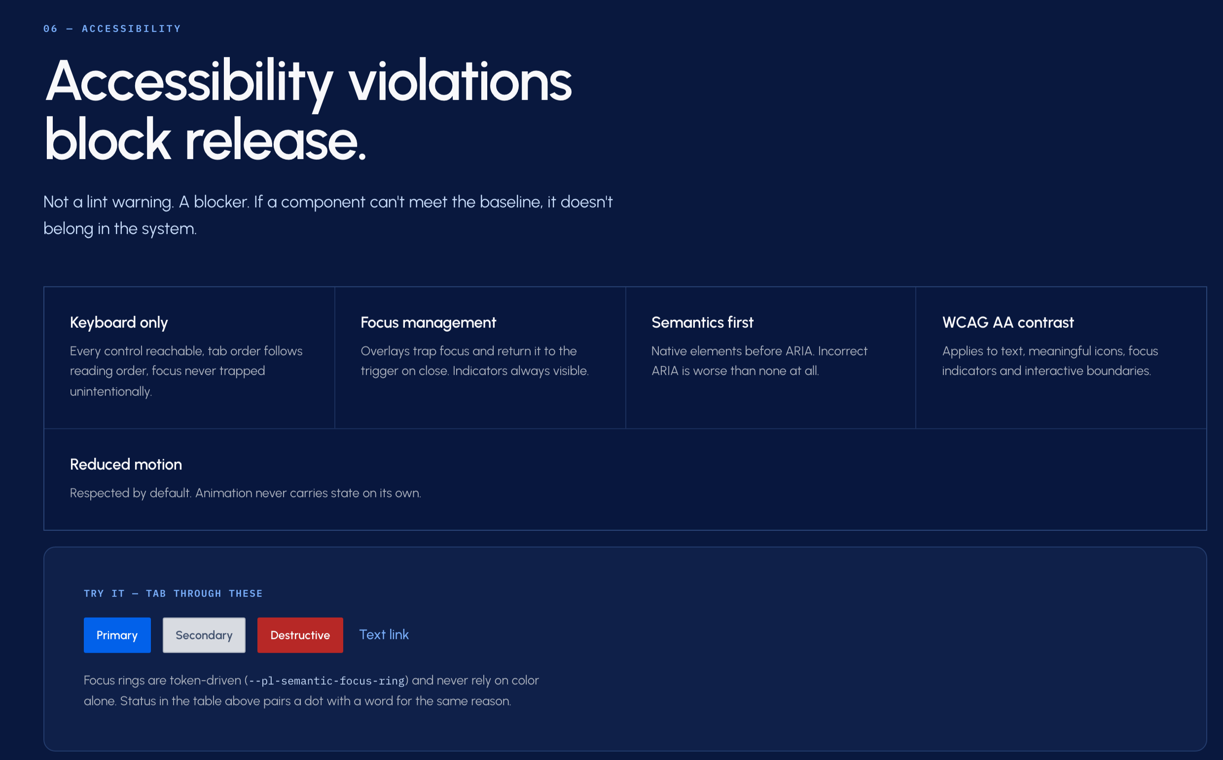Follow the Text link

click(384, 634)
